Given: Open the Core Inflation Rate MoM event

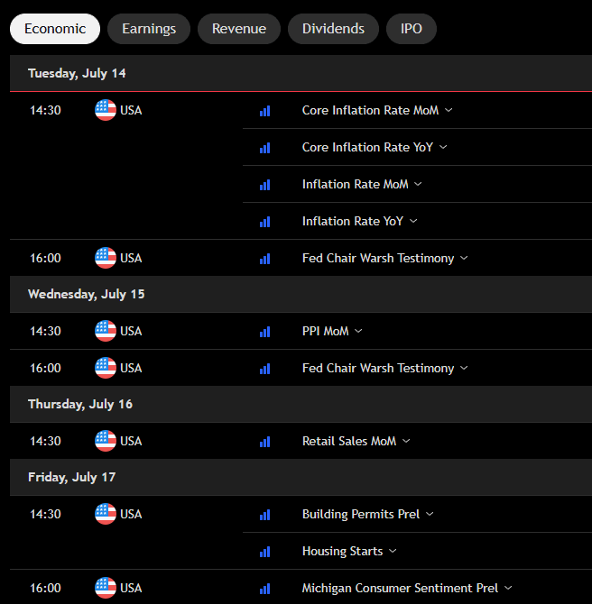Looking at the screenshot, I should click(370, 110).
